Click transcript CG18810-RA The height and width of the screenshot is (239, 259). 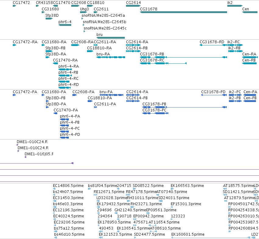click(99, 48)
